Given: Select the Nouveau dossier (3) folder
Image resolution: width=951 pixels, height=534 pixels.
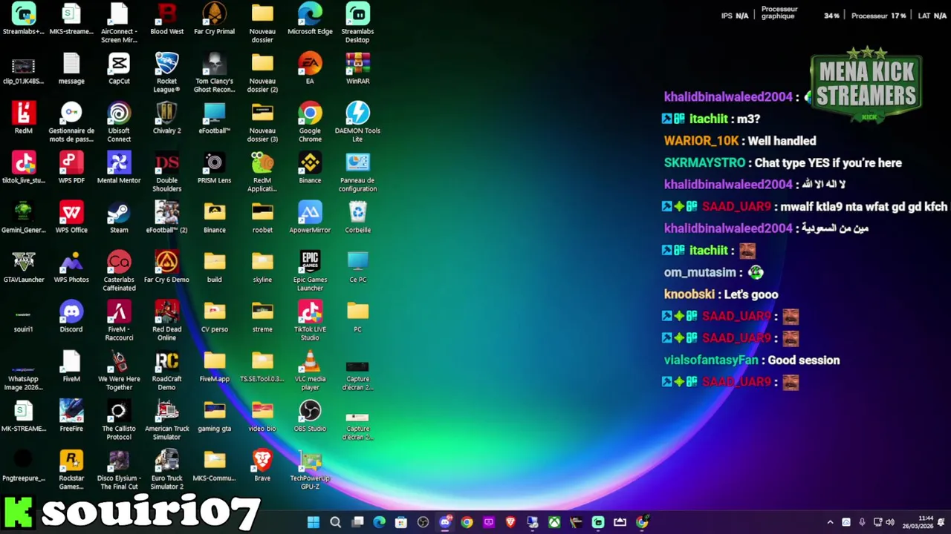Looking at the screenshot, I should [262, 122].
